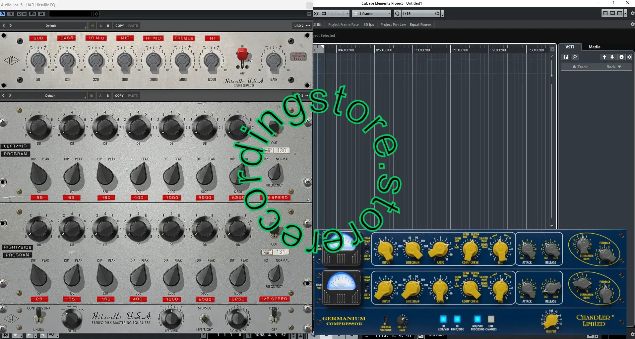
Task: Flip the MID/SIDE – LEFT/RIGHT mode switch
Action: click(x=205, y=319)
